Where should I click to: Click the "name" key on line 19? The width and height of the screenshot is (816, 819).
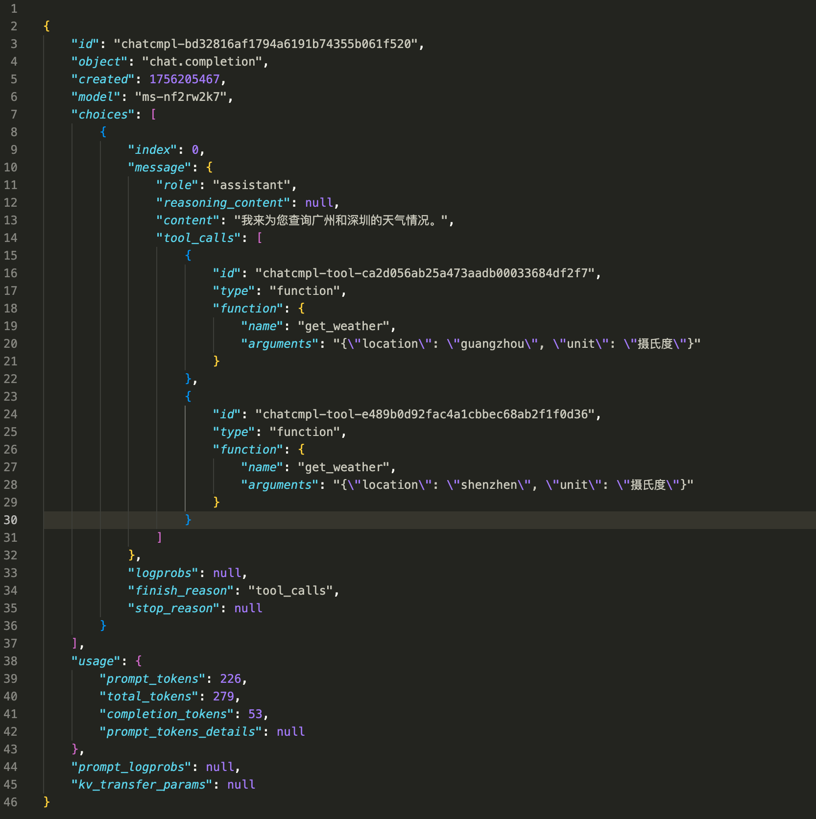point(262,326)
